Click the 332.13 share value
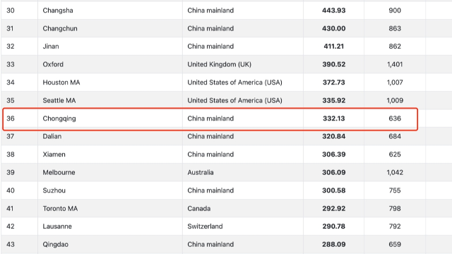The height and width of the screenshot is (254, 452). click(x=333, y=119)
